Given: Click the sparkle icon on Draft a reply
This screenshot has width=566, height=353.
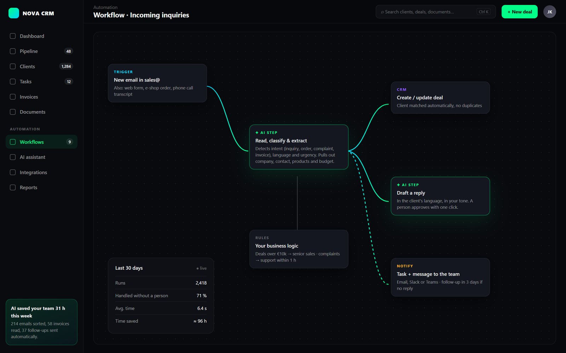Looking at the screenshot, I should coord(398,185).
